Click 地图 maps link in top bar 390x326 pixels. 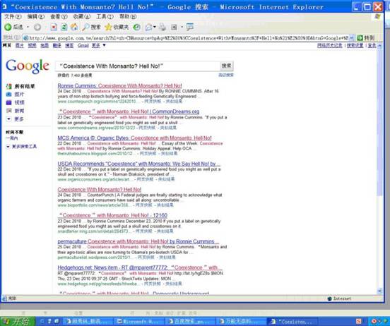45,45
